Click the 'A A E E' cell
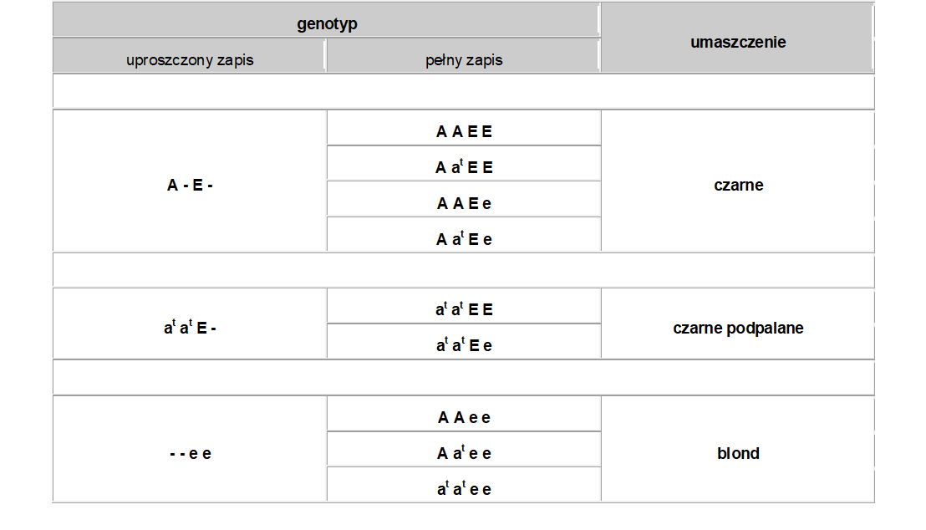The width and height of the screenshot is (926, 530). pyautogui.click(x=464, y=131)
